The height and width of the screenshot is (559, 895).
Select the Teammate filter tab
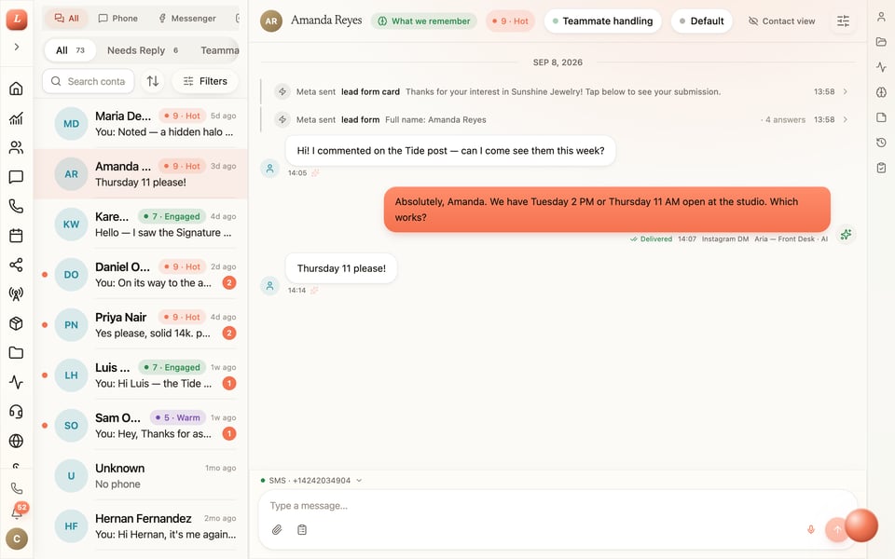click(220, 50)
